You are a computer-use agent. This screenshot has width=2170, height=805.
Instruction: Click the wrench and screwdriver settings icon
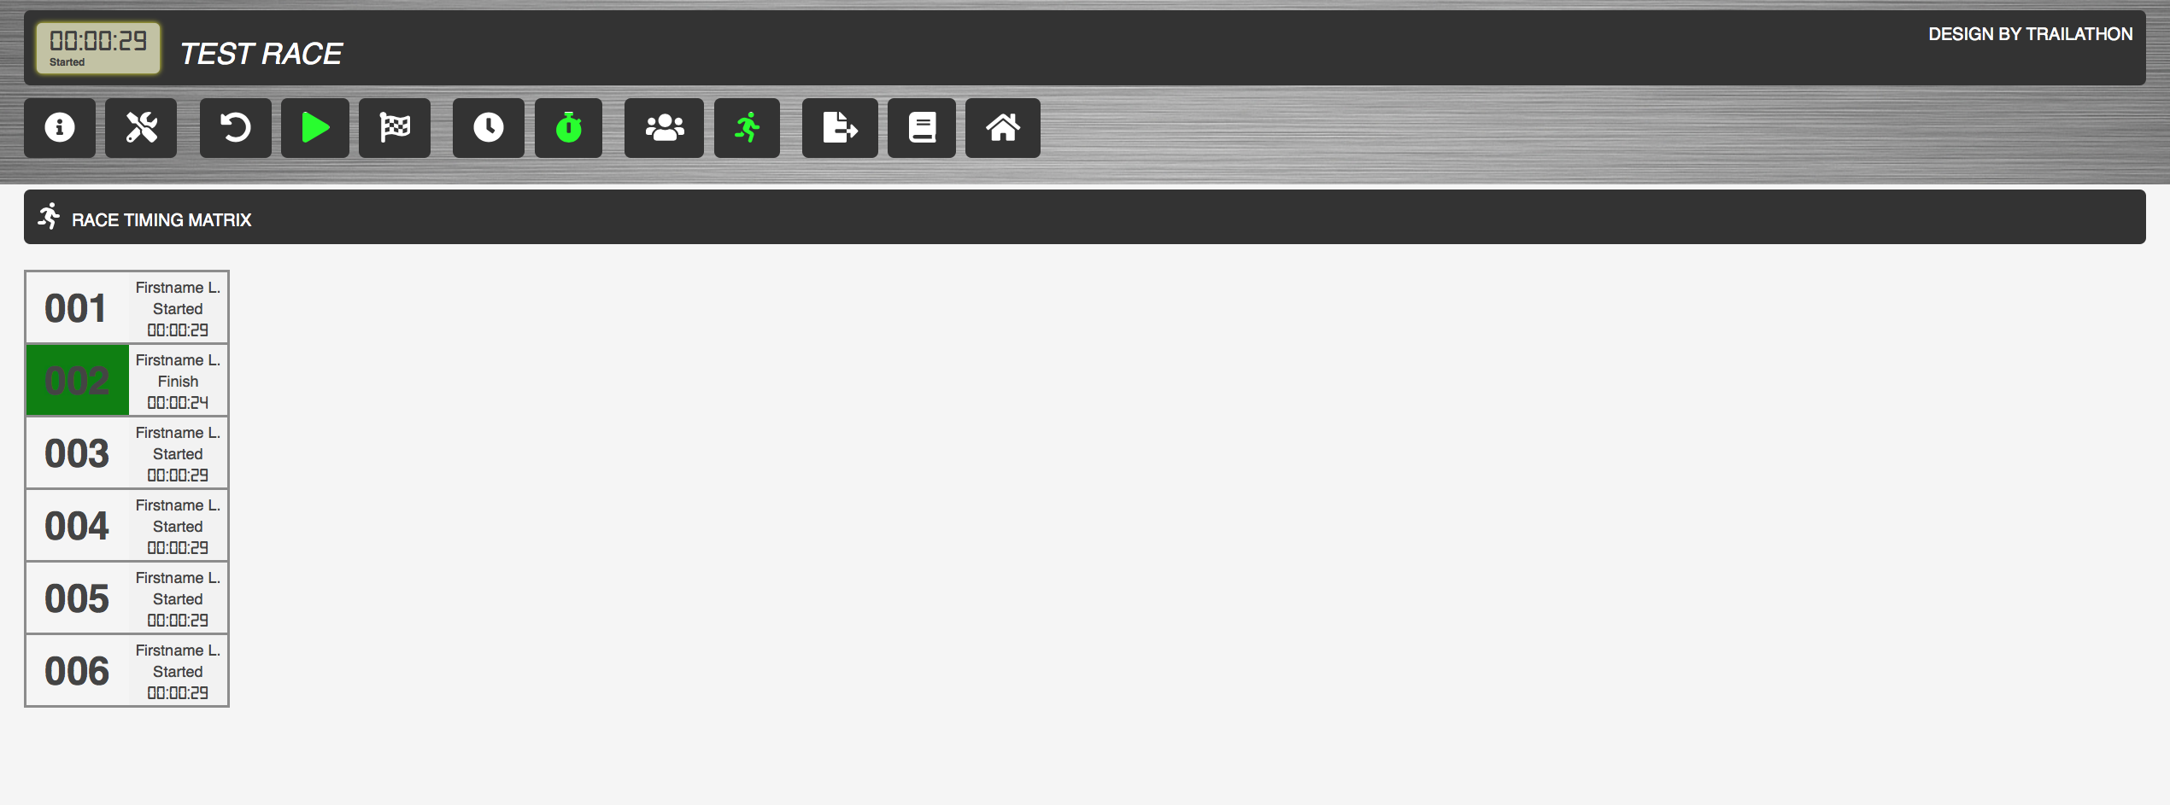tap(141, 128)
